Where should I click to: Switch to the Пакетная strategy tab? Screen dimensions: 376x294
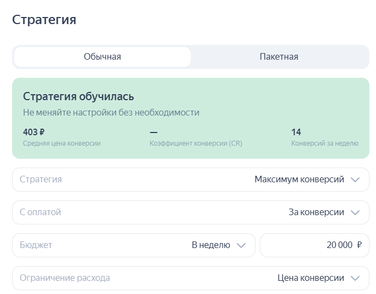pyautogui.click(x=279, y=57)
